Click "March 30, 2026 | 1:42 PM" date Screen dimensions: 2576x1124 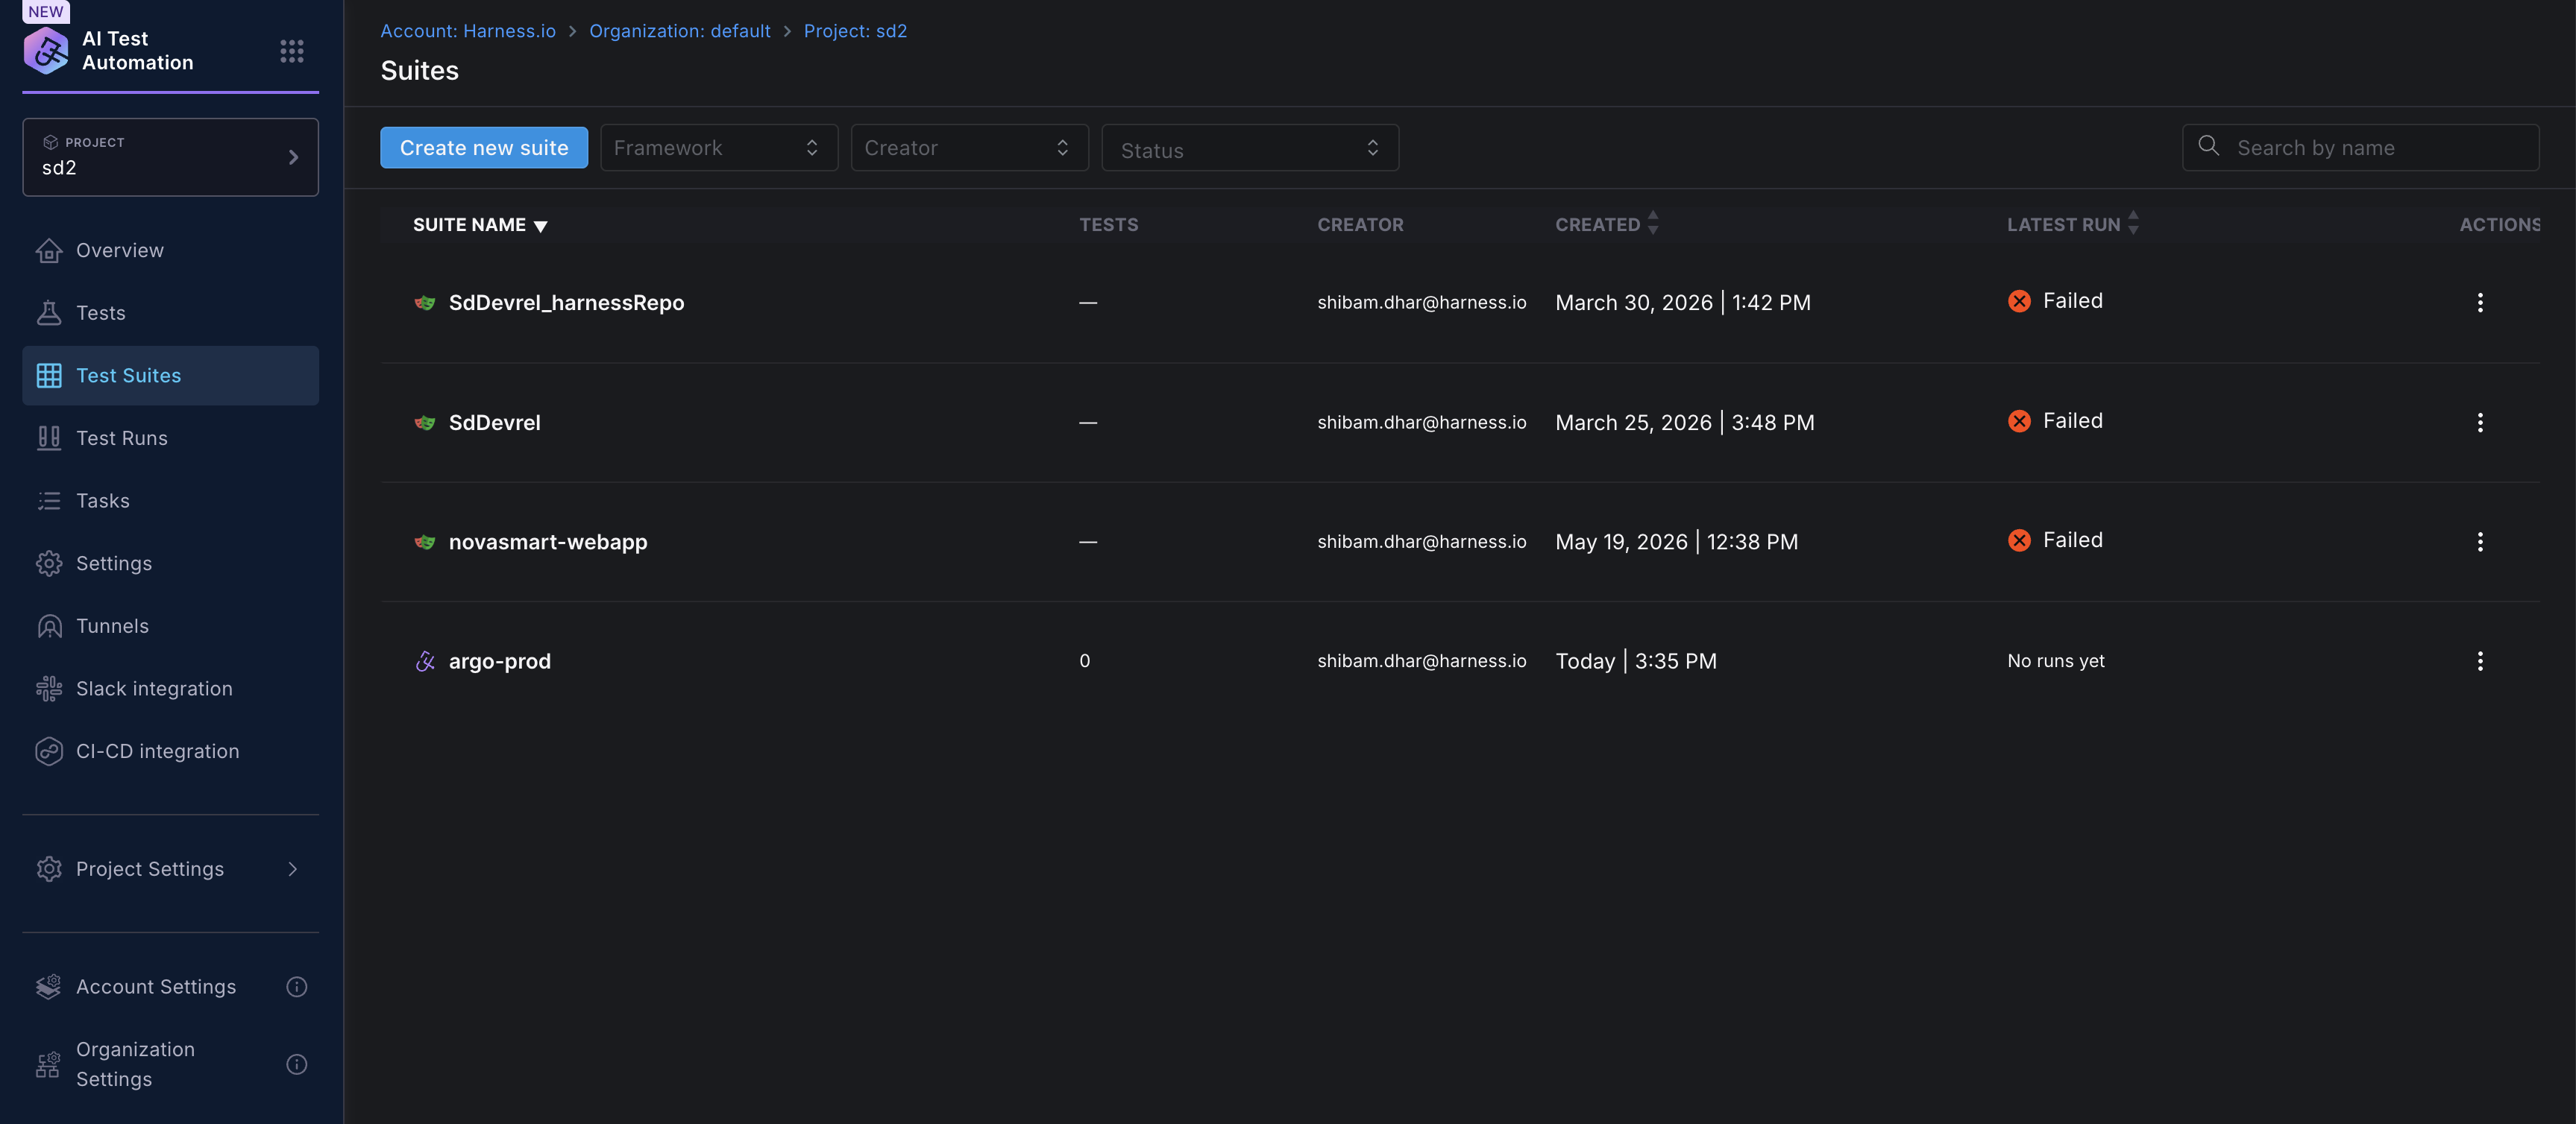click(1683, 303)
